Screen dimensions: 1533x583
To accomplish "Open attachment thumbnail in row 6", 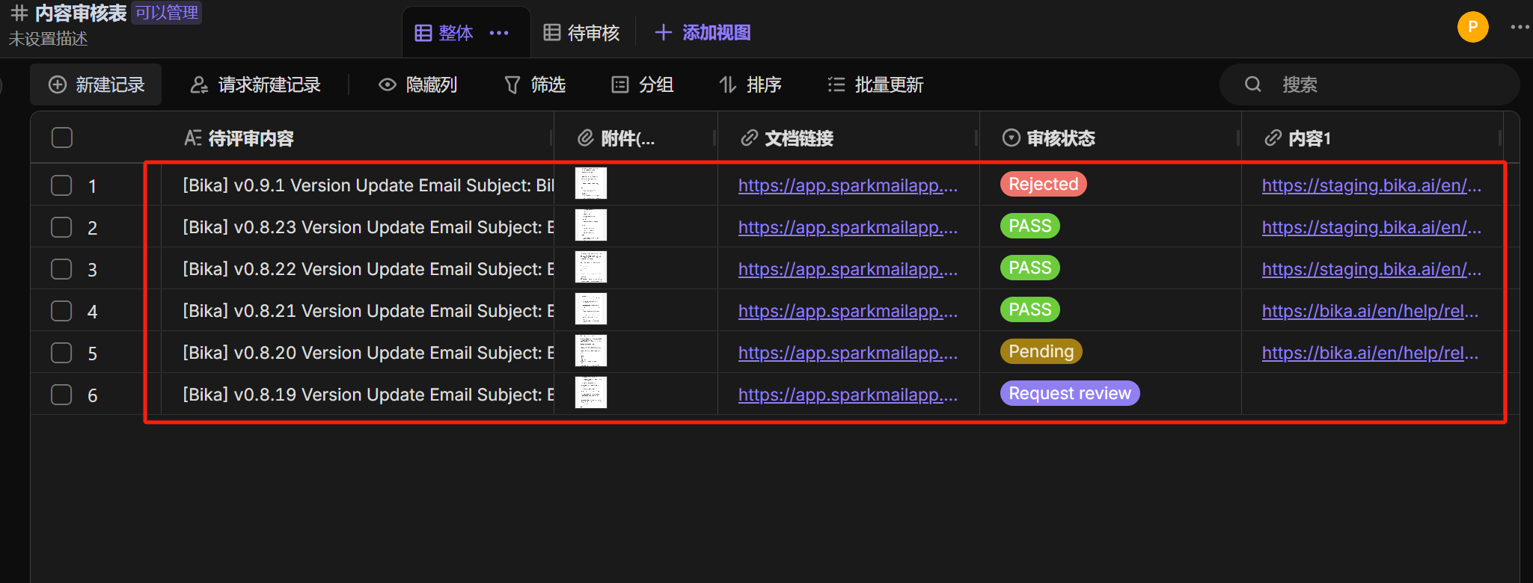I will click(590, 392).
